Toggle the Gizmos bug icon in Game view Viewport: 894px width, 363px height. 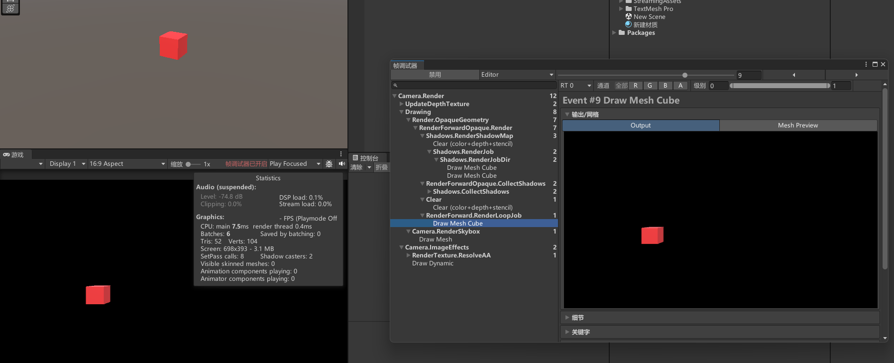tap(329, 164)
